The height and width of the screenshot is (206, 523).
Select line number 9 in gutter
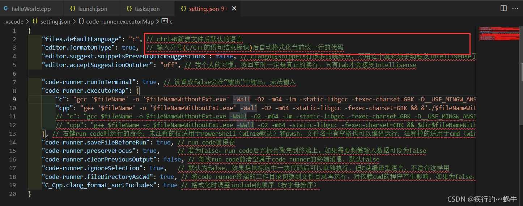coord(14,99)
